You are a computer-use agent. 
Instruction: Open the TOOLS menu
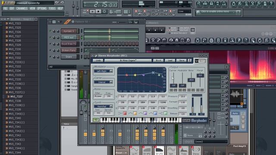(52, 9)
